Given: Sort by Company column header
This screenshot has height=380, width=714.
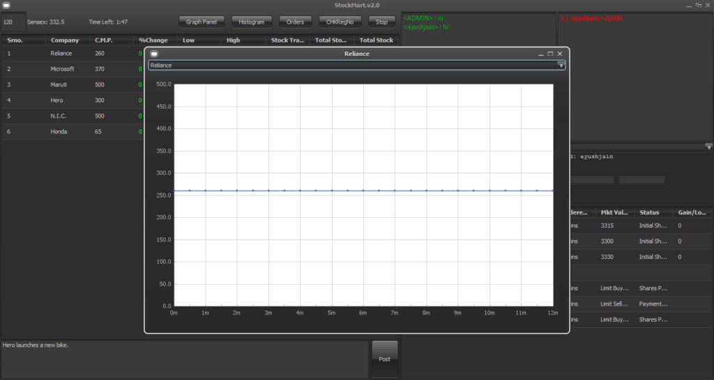Looking at the screenshot, I should point(68,40).
